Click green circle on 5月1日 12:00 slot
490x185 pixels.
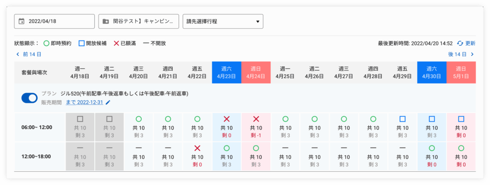[x=461, y=148]
